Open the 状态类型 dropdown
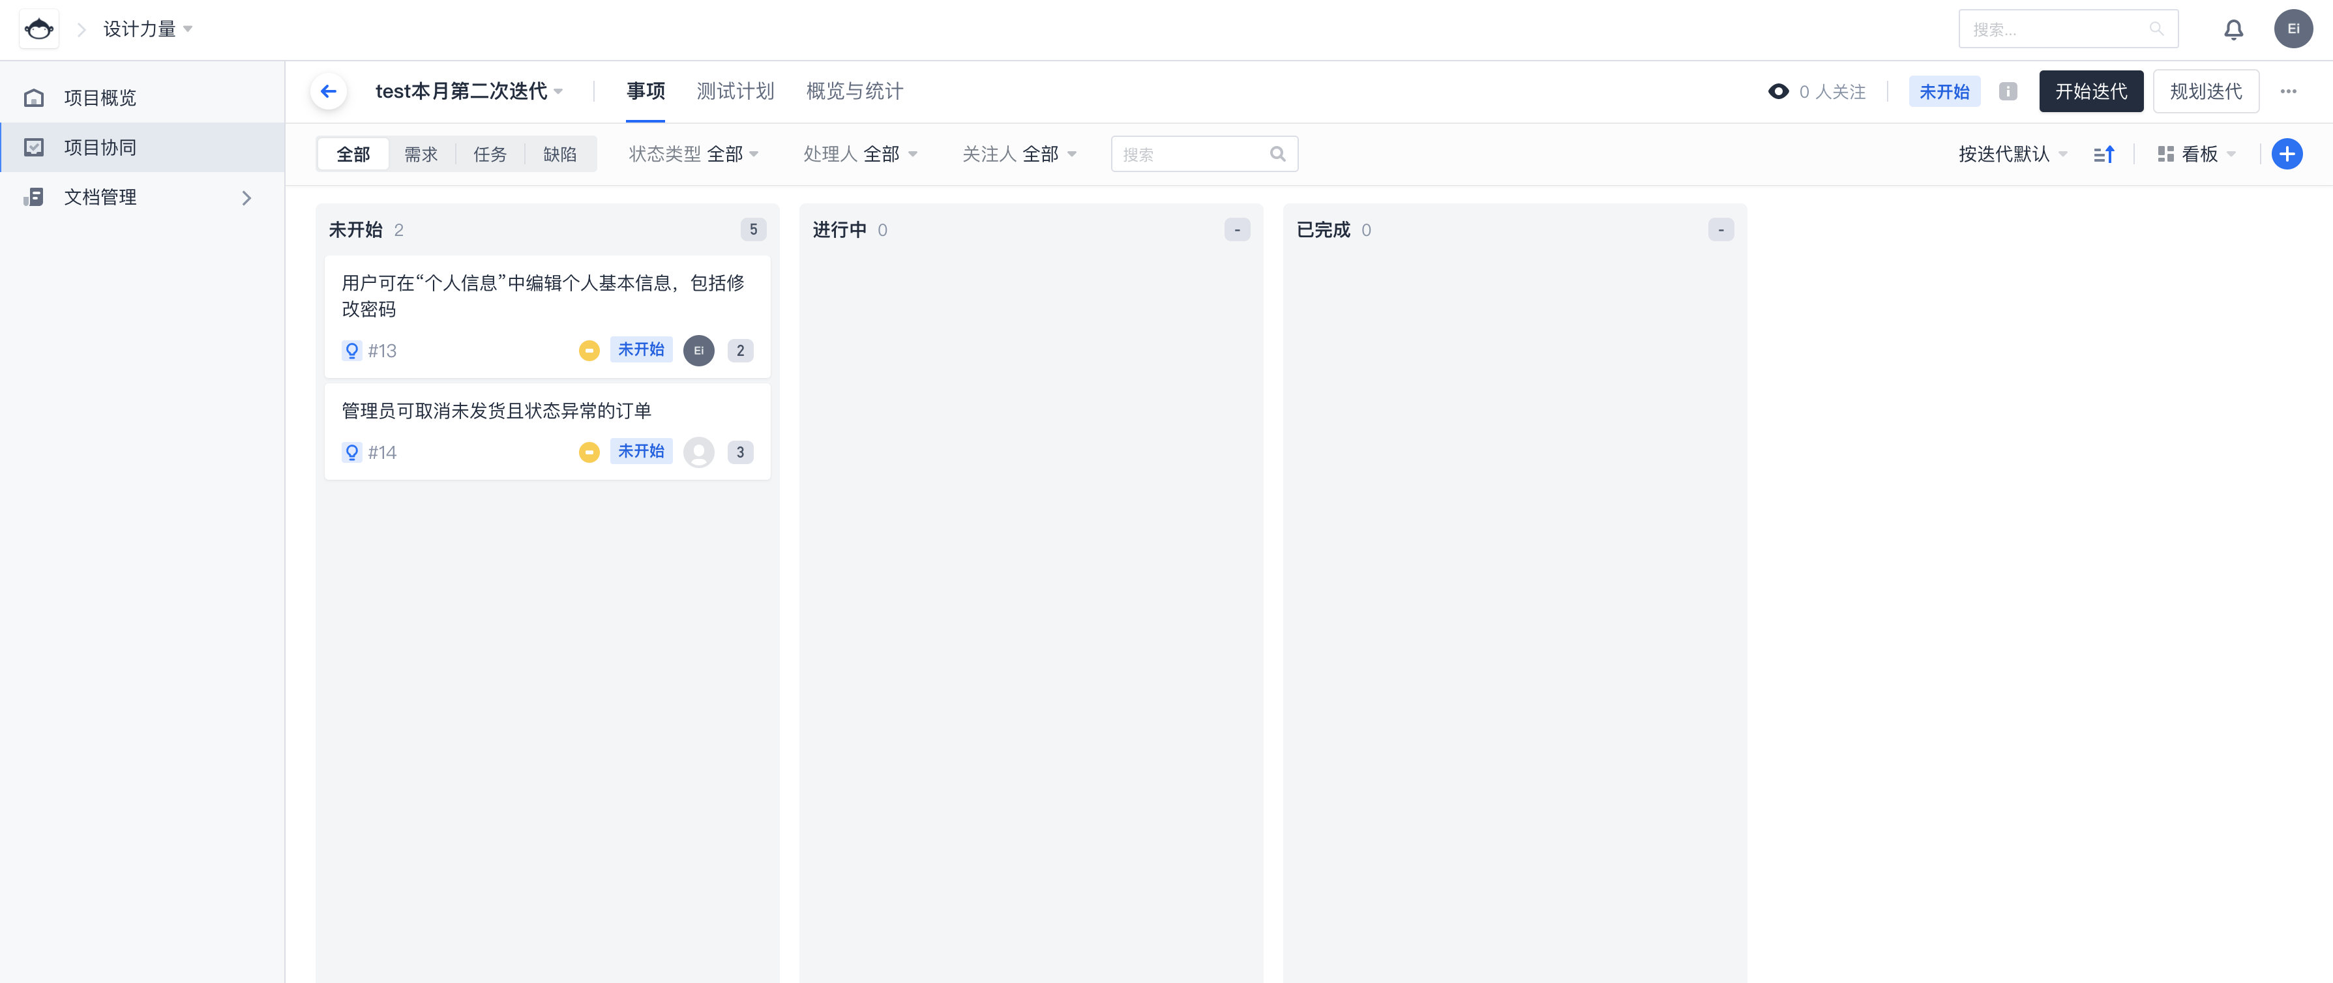Image resolution: width=2333 pixels, height=983 pixels. click(694, 154)
